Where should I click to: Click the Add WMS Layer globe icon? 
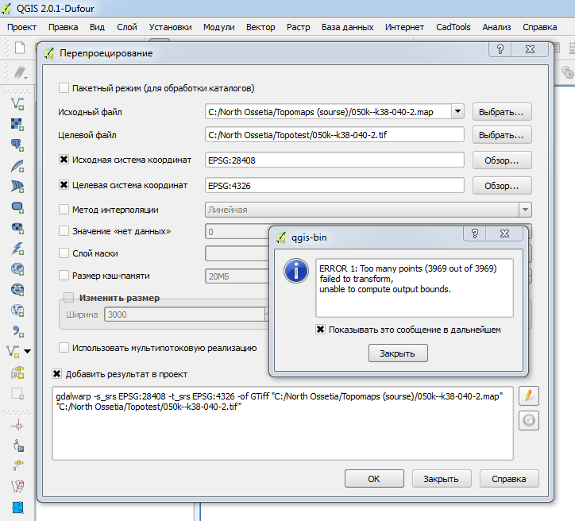click(x=17, y=269)
